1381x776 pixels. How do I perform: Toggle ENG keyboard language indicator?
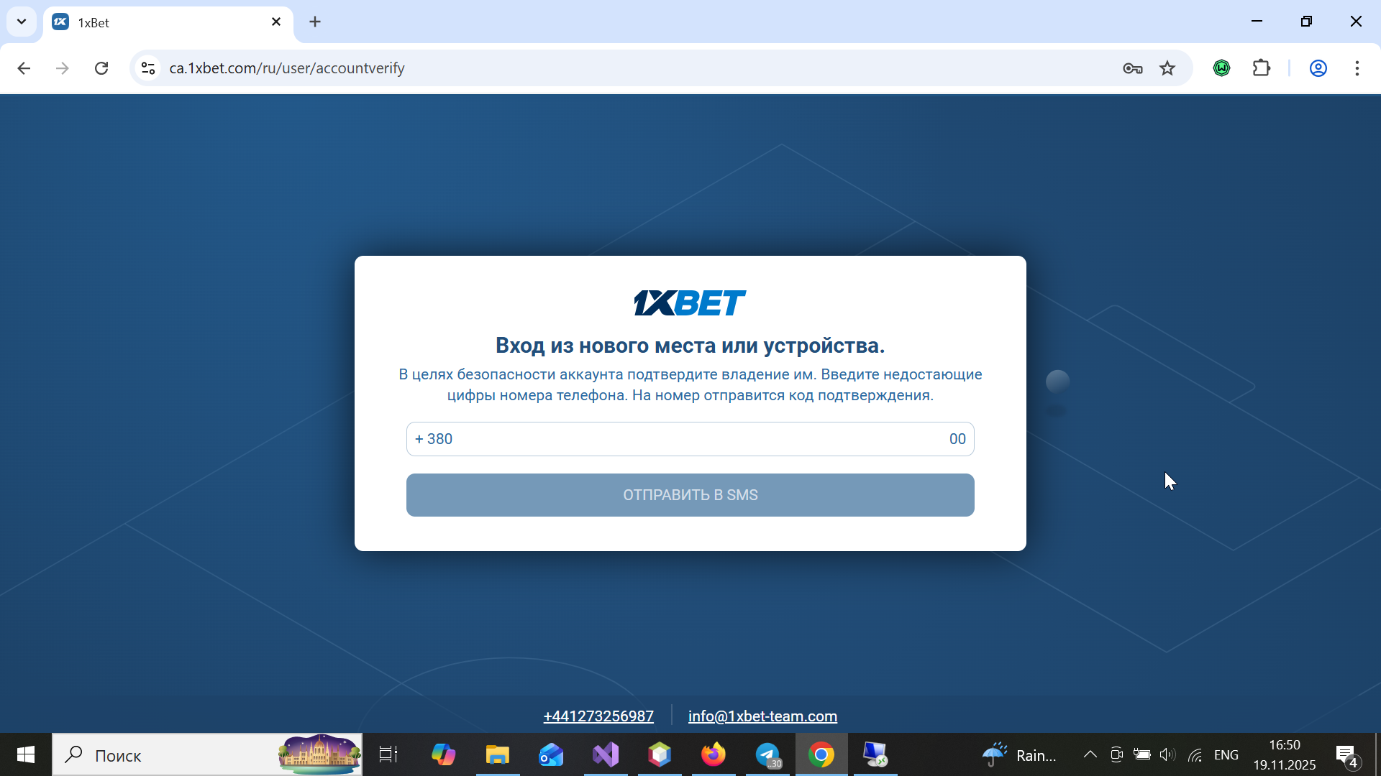pyautogui.click(x=1226, y=754)
